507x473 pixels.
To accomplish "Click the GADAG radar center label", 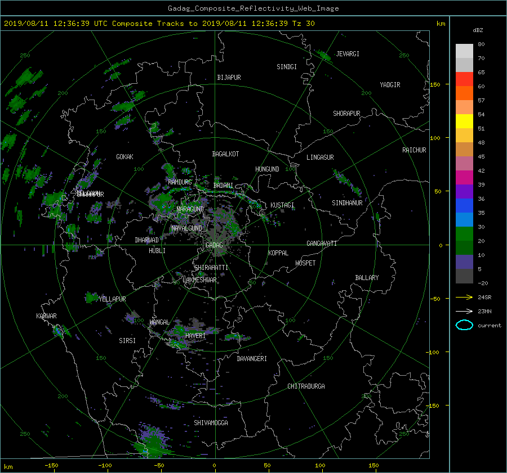I will click(x=214, y=245).
